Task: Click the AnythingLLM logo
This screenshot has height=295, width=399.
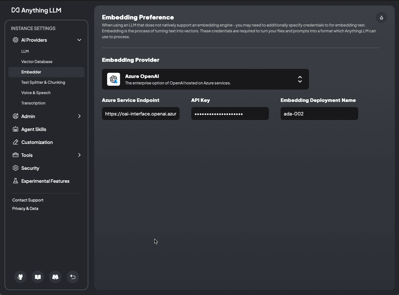Action: (x=36, y=10)
